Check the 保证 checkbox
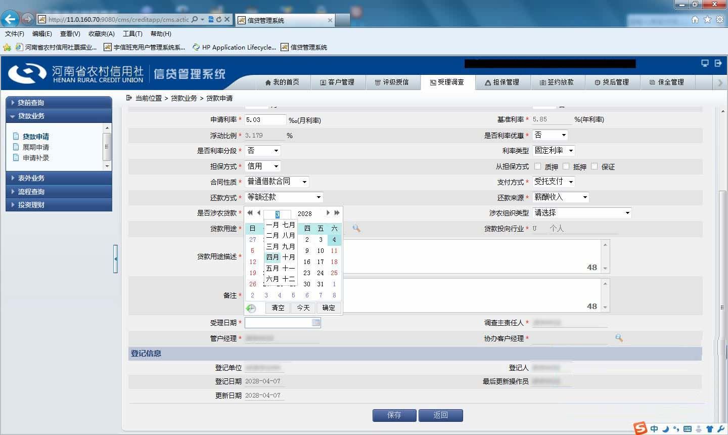The width and height of the screenshot is (728, 435). [x=594, y=166]
